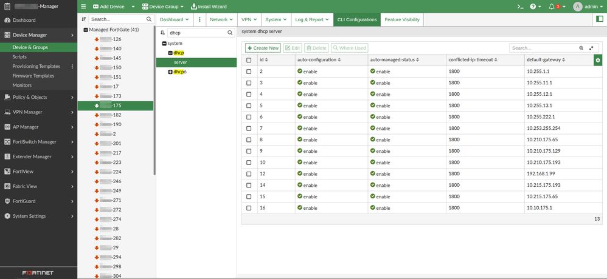Click the regex search options icon
This screenshot has height=279, width=607.
click(x=591, y=49)
